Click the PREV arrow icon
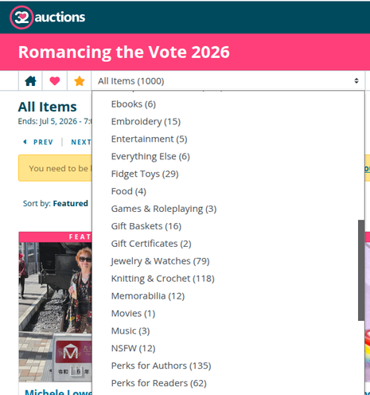Viewport: 370px width, 395px height. [25, 142]
